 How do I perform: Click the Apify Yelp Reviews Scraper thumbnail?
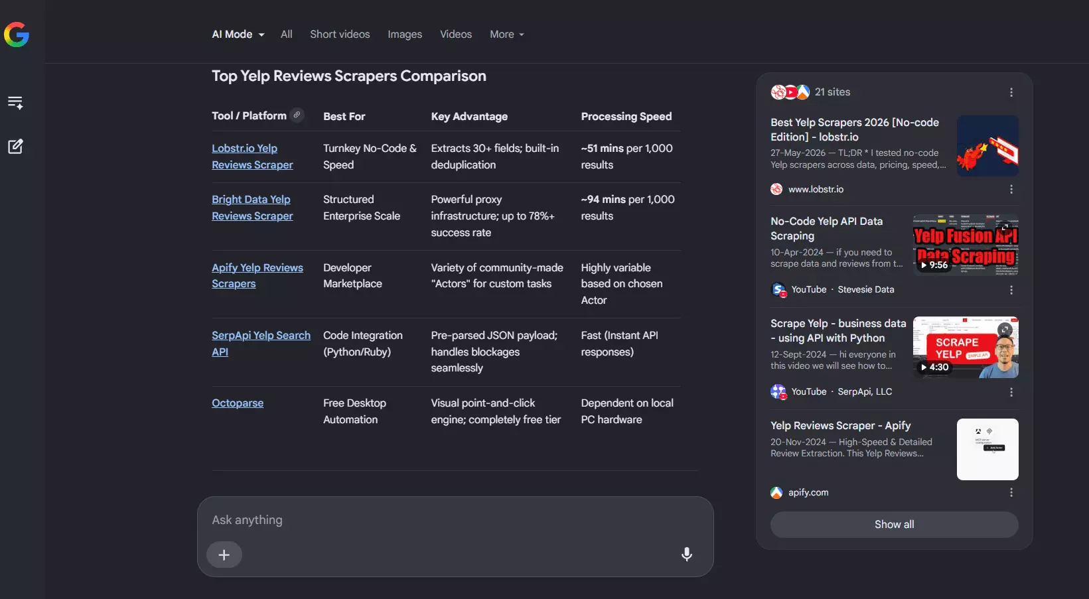987,449
